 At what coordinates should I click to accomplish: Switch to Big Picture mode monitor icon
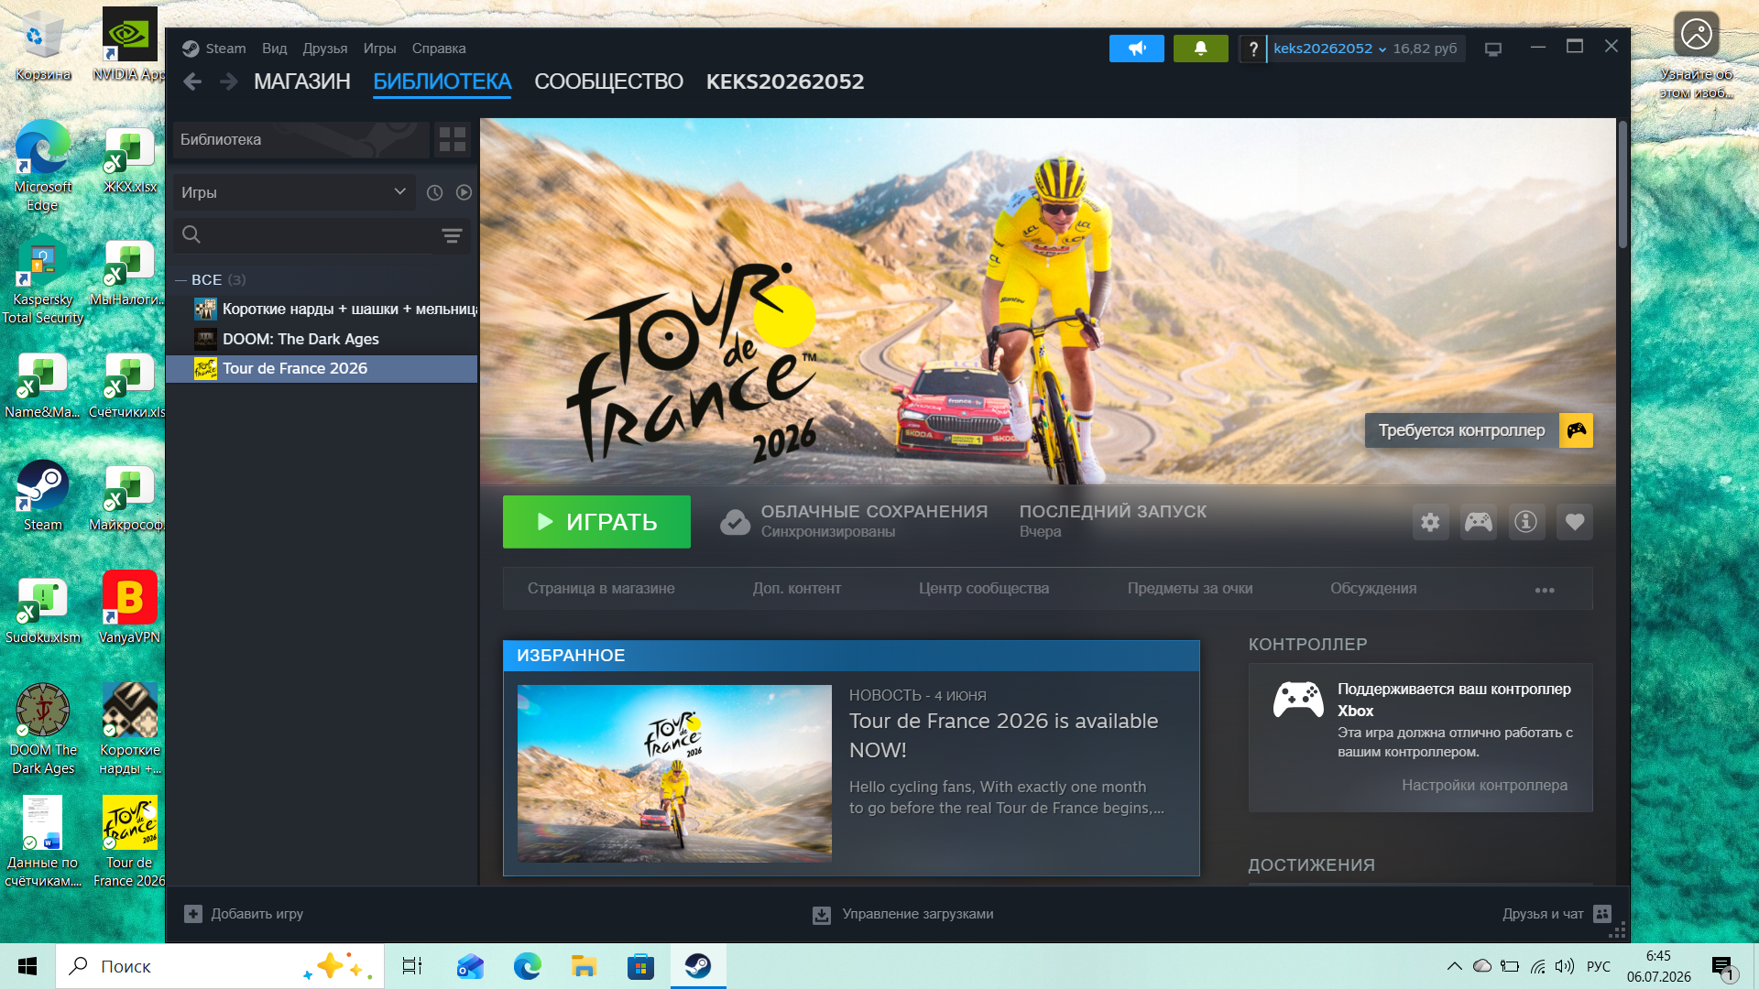1493,49
